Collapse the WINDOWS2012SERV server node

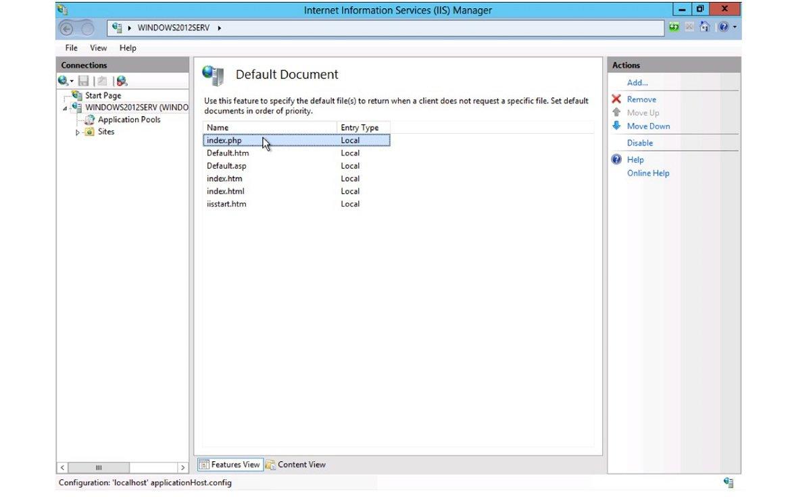coord(66,108)
